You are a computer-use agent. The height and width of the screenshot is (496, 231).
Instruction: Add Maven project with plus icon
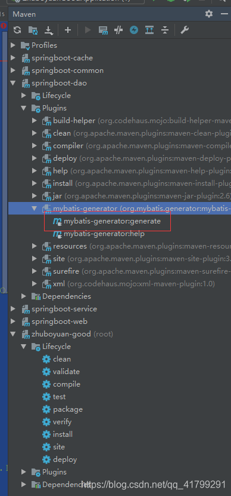(68, 30)
